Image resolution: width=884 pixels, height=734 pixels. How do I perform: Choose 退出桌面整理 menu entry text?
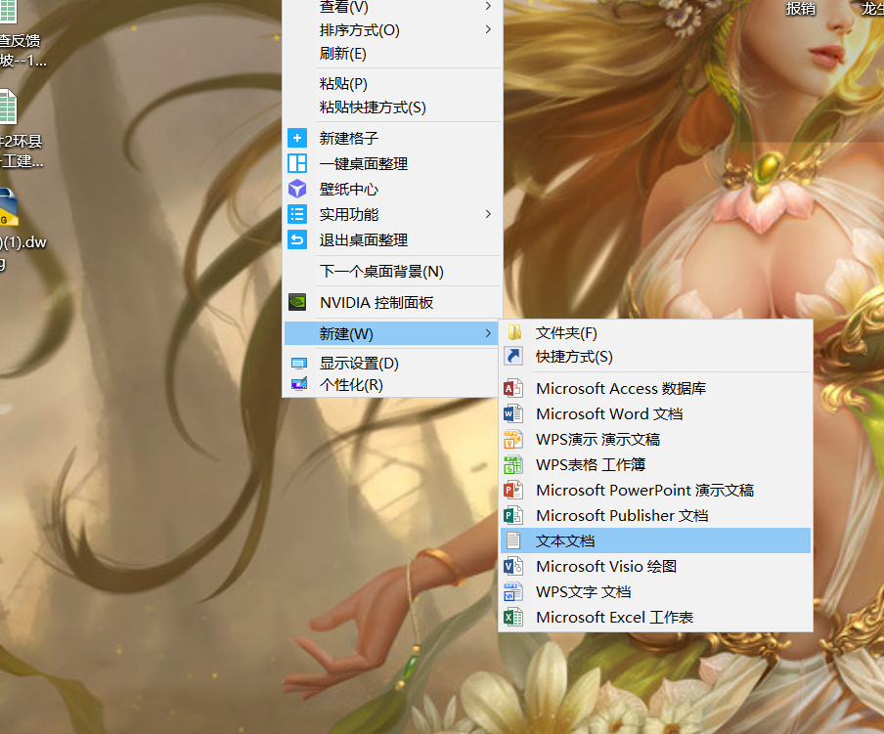[x=364, y=240]
